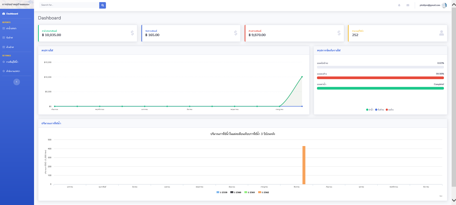Click the การประปาหมู่บ้าน brand link
456x205 pixels.
(16, 4)
